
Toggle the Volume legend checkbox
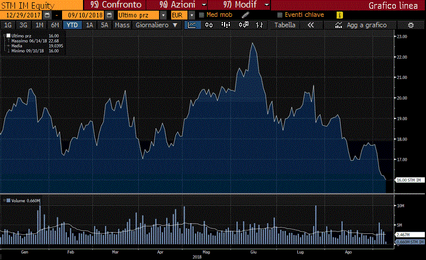click(x=9, y=200)
